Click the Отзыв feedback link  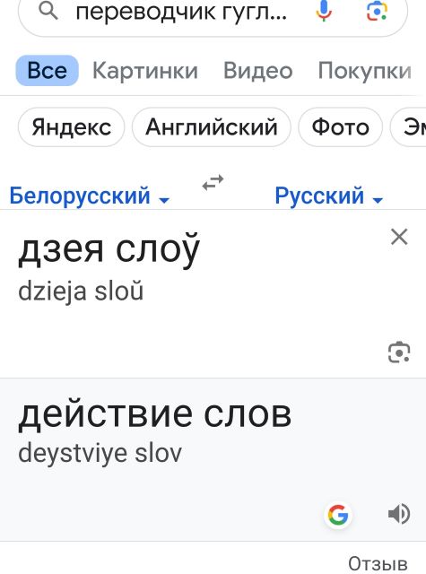click(x=378, y=564)
